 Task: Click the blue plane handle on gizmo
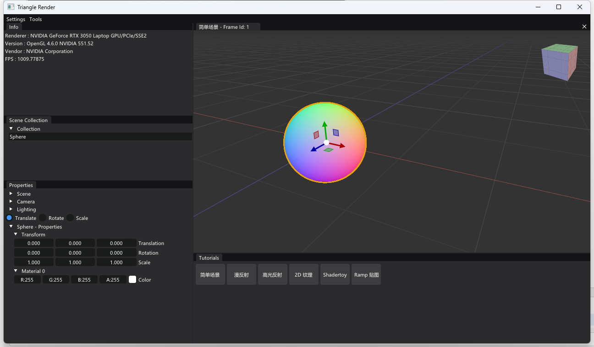click(x=336, y=133)
